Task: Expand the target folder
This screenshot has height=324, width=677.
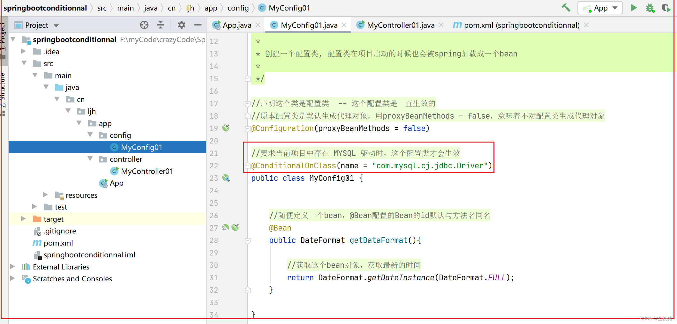Action: [x=23, y=219]
